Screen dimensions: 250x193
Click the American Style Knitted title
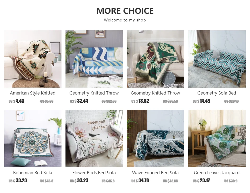tap(33, 93)
